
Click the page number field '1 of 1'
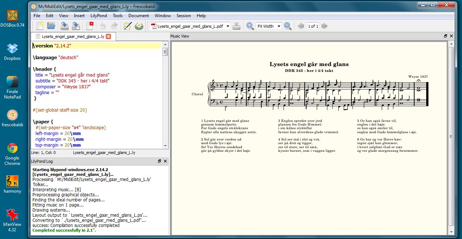click(x=313, y=26)
